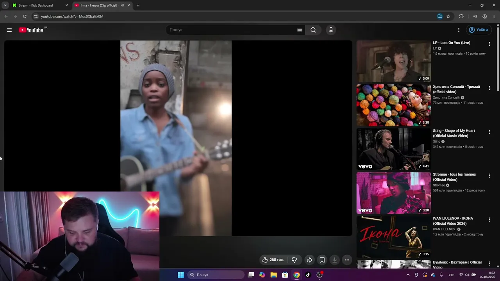Screen dimensions: 500x281
Task: Open more options for Христина Соловій video
Action: click(489, 88)
